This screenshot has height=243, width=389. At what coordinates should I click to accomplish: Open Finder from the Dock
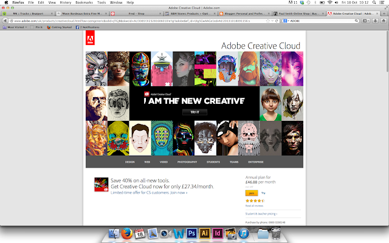(x=114, y=233)
